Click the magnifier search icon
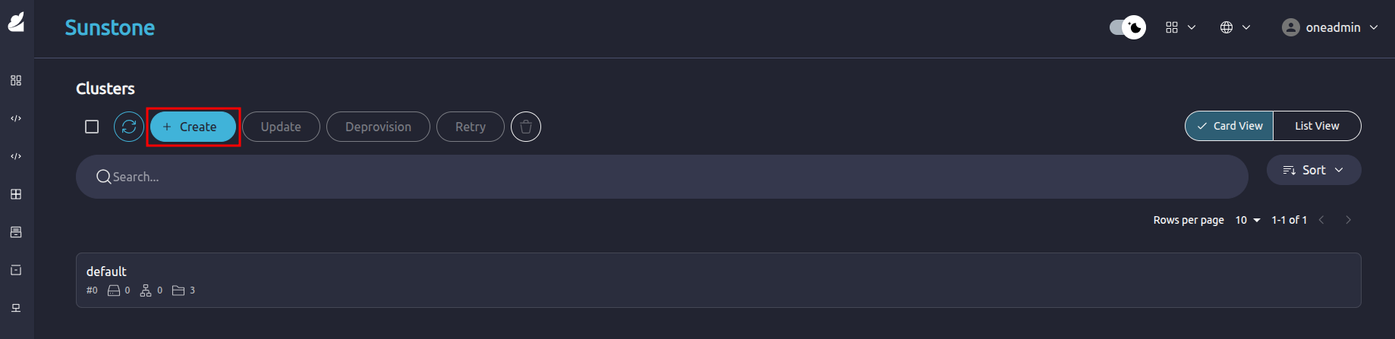Screen dimensions: 1395x339 (x=104, y=177)
